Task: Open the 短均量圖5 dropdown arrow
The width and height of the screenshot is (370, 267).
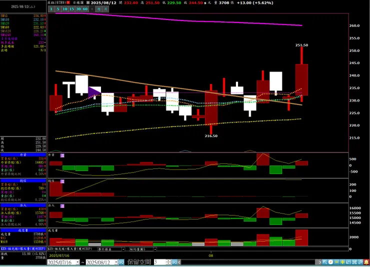Action: [x=155, y=249]
